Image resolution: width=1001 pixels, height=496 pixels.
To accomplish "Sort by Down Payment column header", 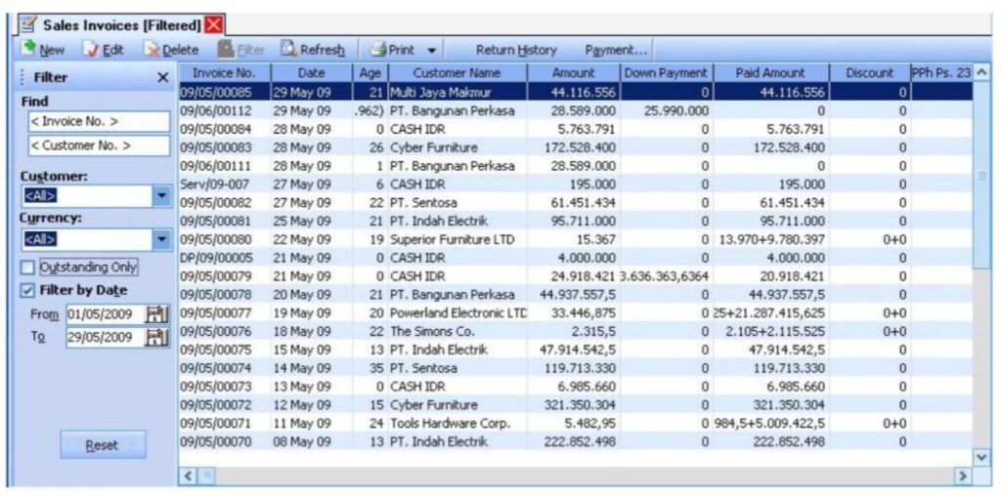I will (666, 72).
